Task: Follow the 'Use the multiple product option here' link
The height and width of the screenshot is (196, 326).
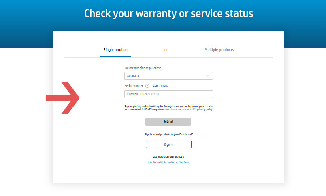Action: [168, 162]
